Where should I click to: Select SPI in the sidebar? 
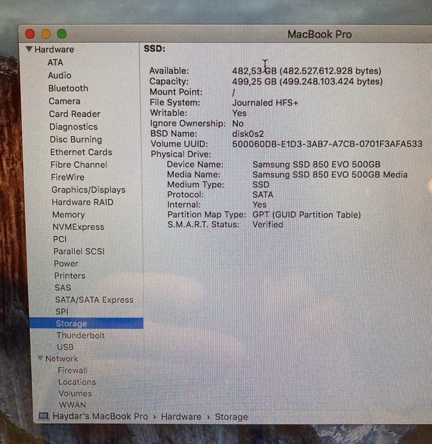coord(62,312)
